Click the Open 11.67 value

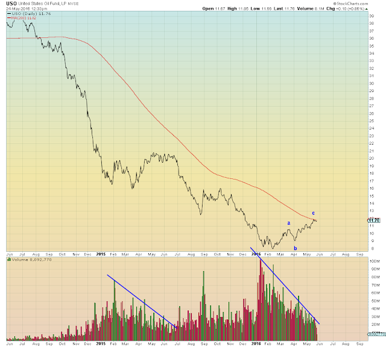pos(214,8)
